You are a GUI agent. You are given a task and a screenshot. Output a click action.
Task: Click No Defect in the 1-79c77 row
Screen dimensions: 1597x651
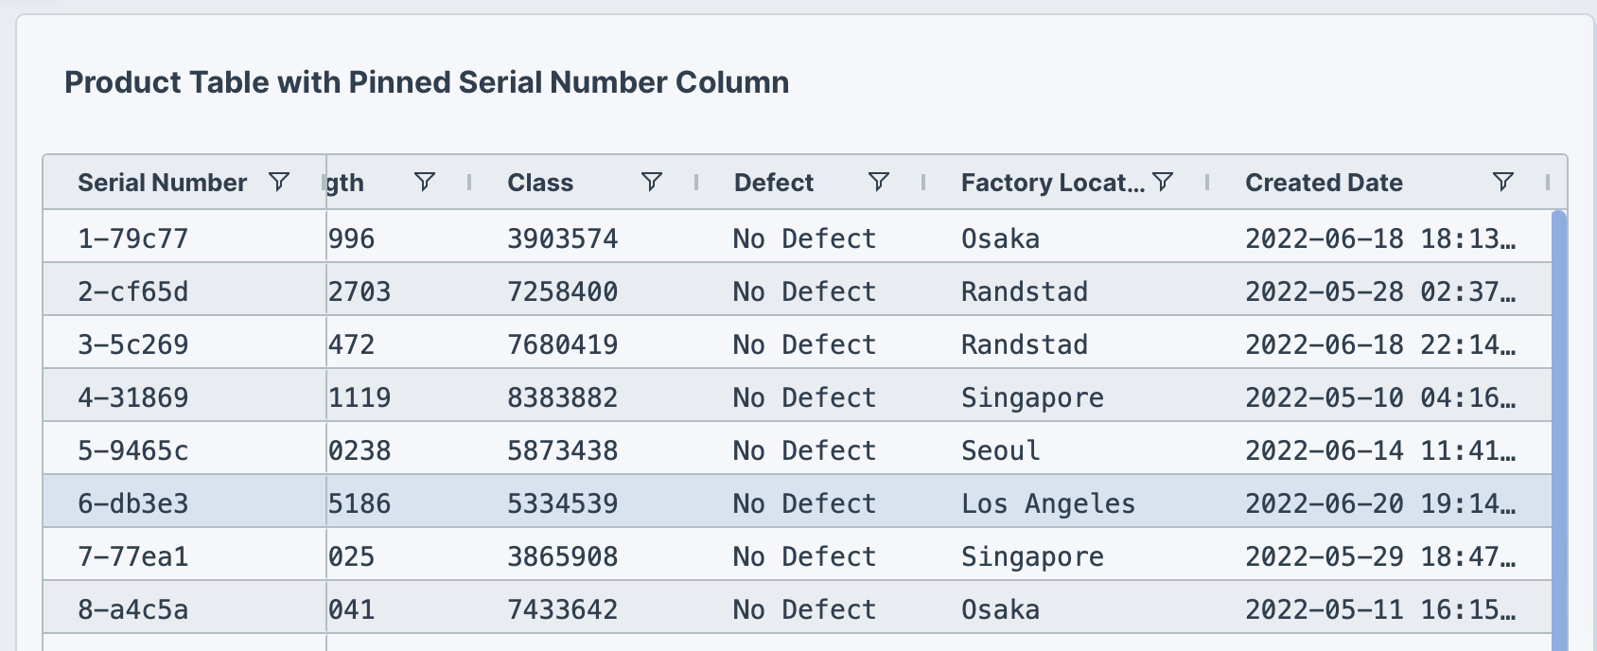pyautogui.click(x=804, y=238)
